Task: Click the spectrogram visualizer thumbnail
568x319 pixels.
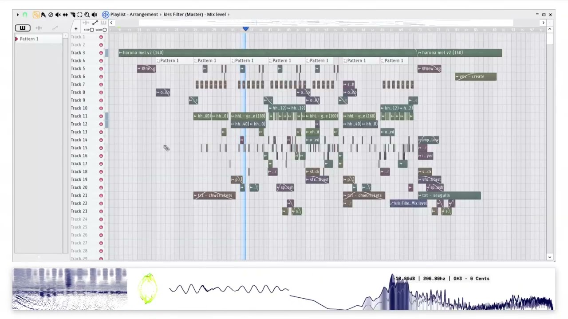Action: pos(70,289)
